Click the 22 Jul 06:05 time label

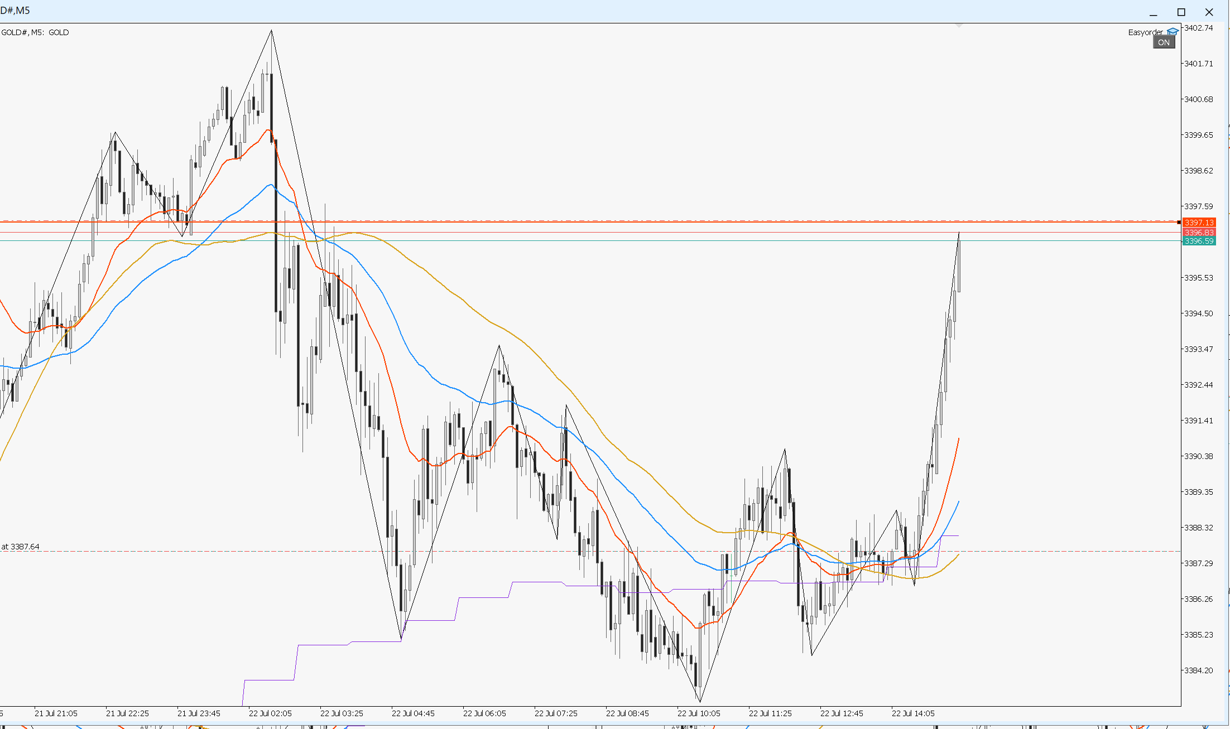484,713
